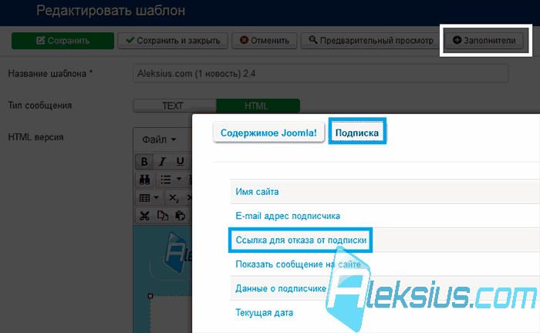Toggle bold formatting in the editor

pyautogui.click(x=144, y=161)
